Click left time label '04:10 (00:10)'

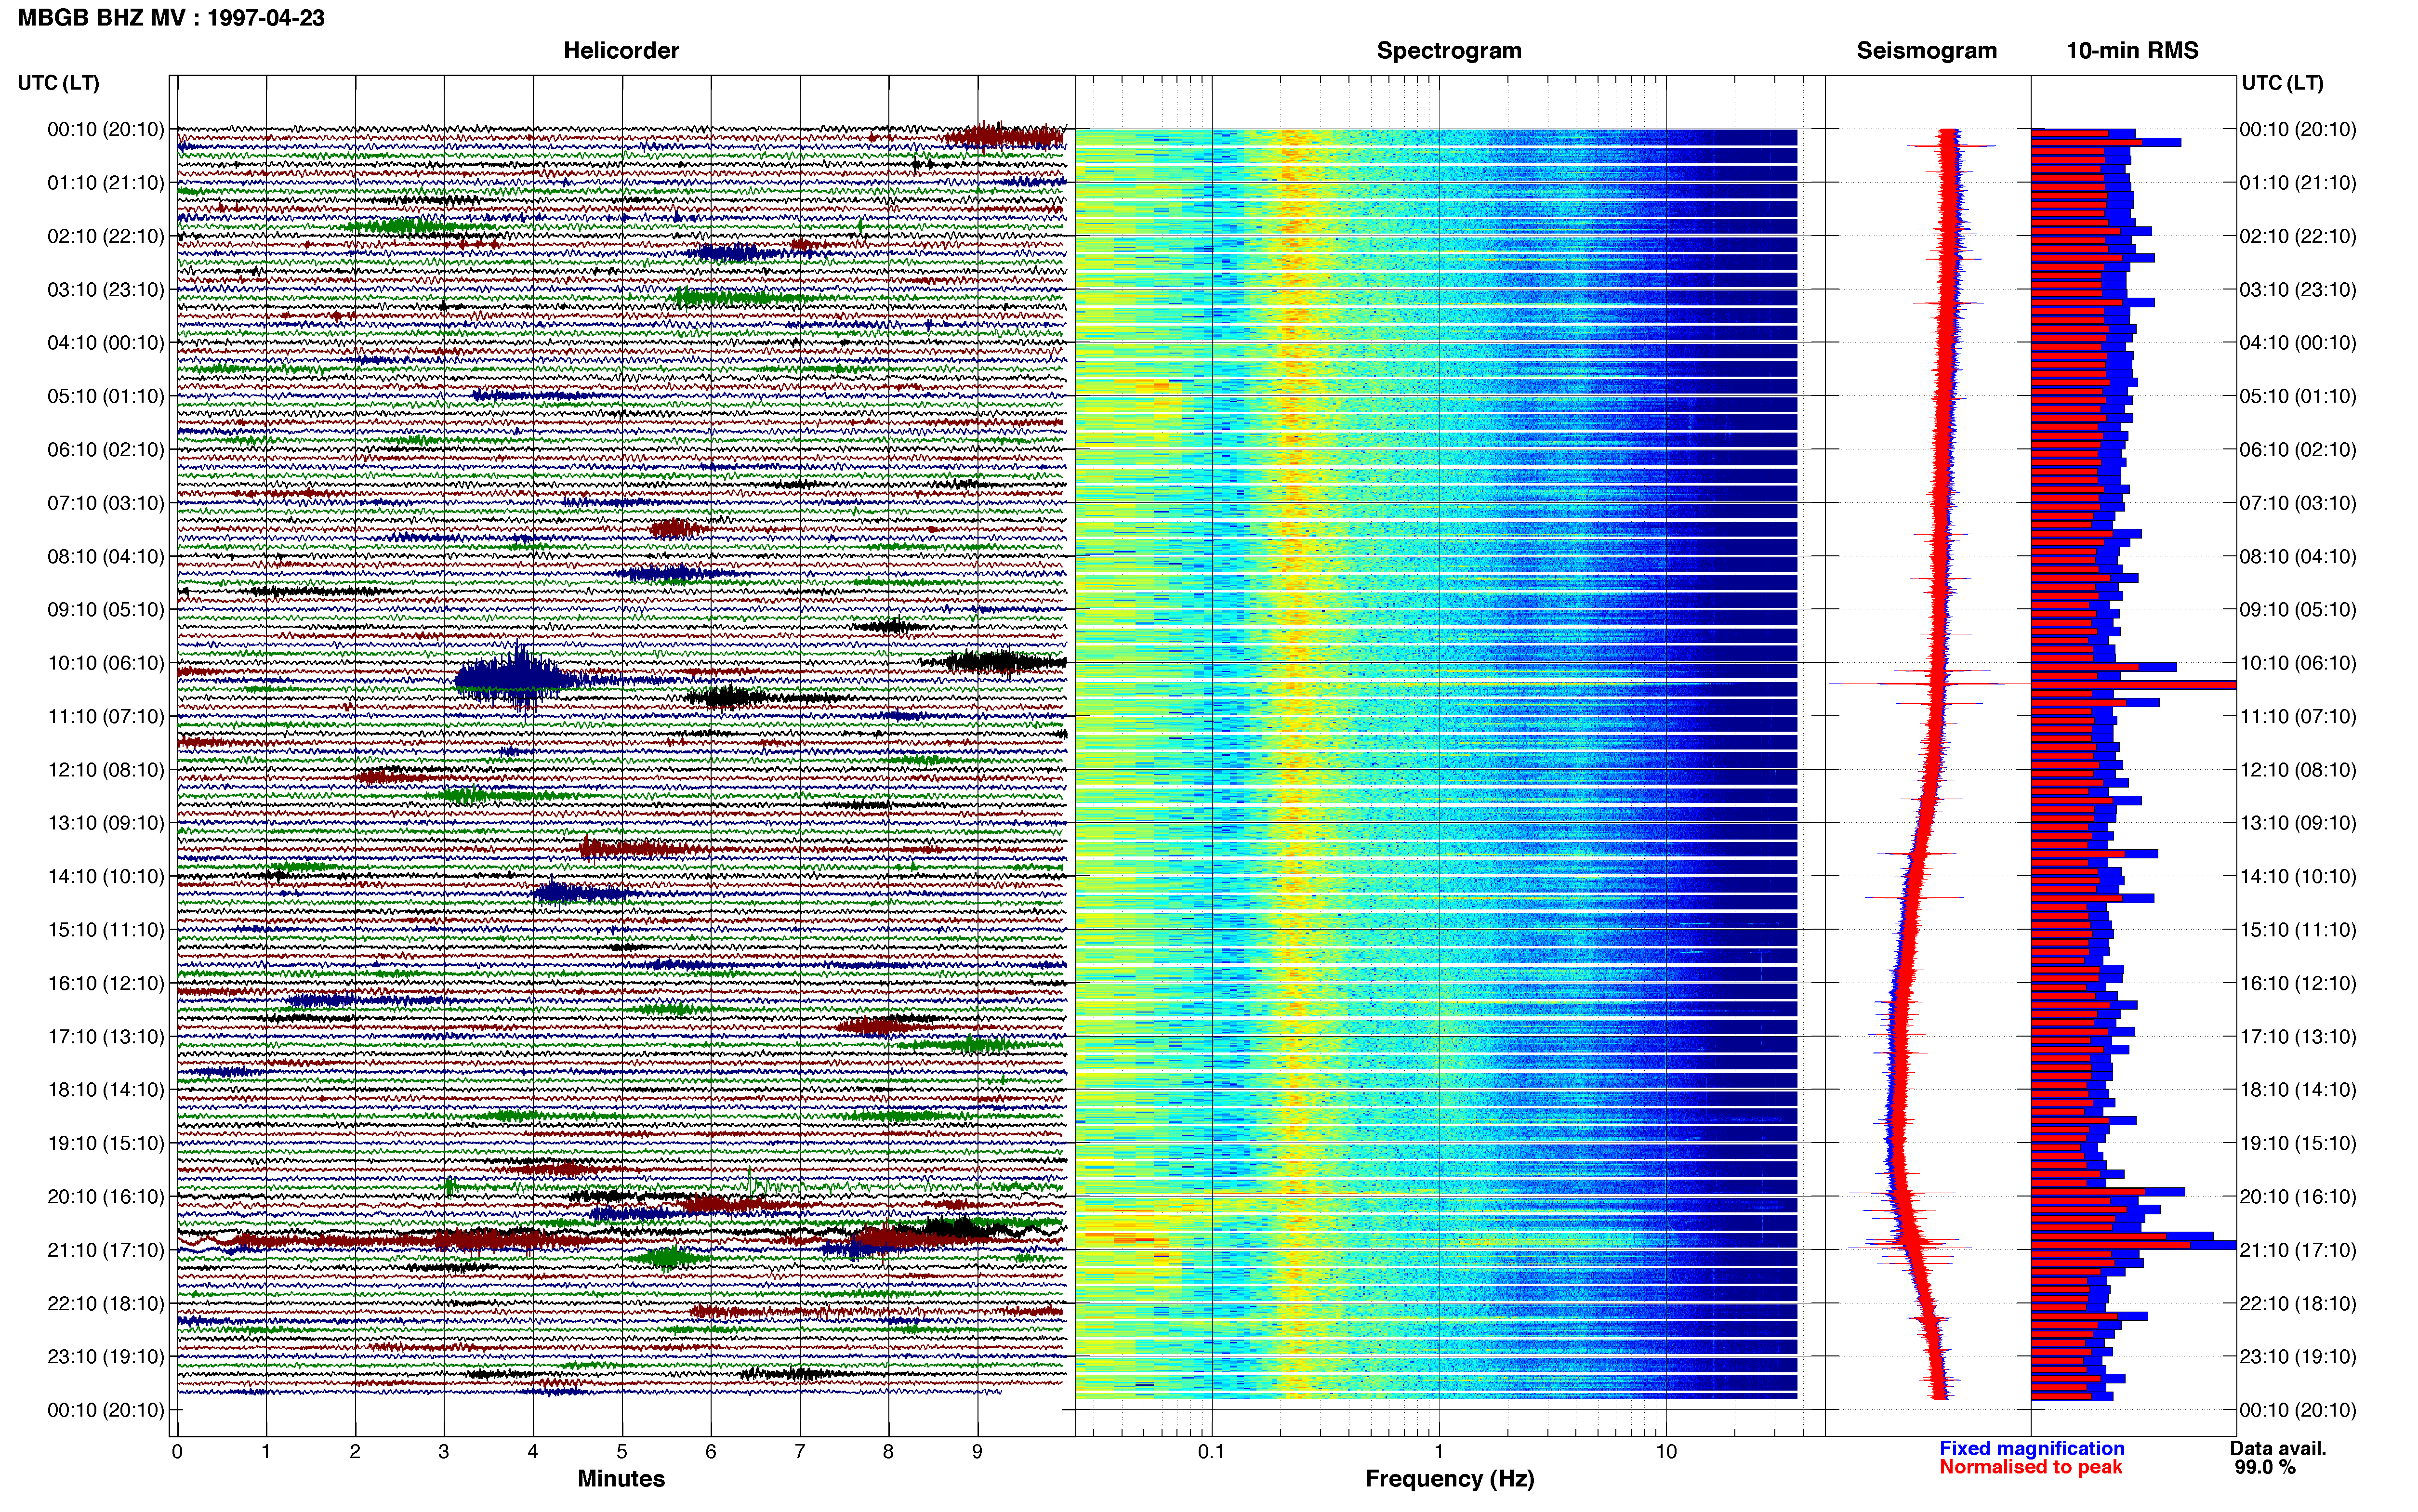pyautogui.click(x=106, y=343)
